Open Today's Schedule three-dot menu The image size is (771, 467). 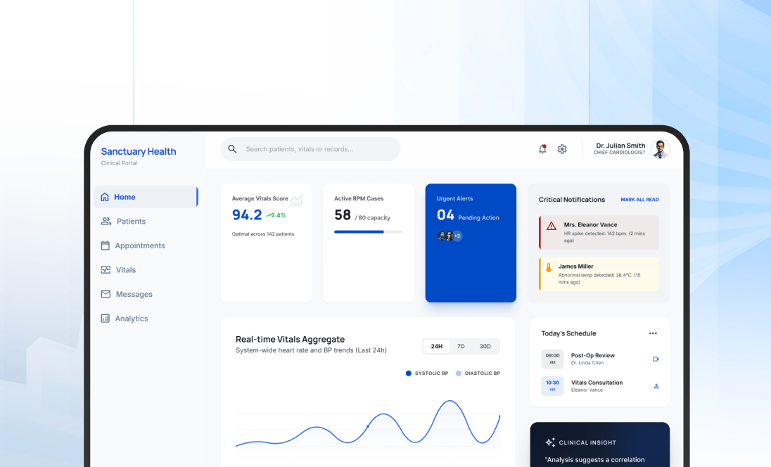click(653, 333)
